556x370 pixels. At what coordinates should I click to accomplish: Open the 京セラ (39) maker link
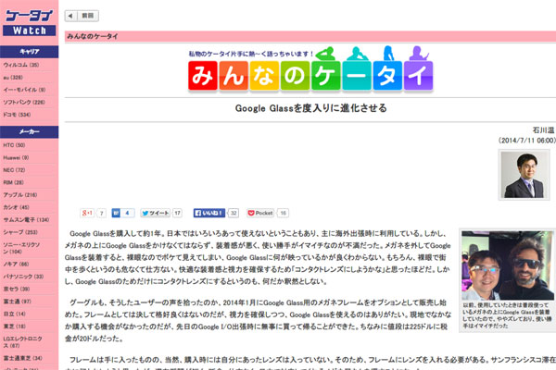click(17, 289)
